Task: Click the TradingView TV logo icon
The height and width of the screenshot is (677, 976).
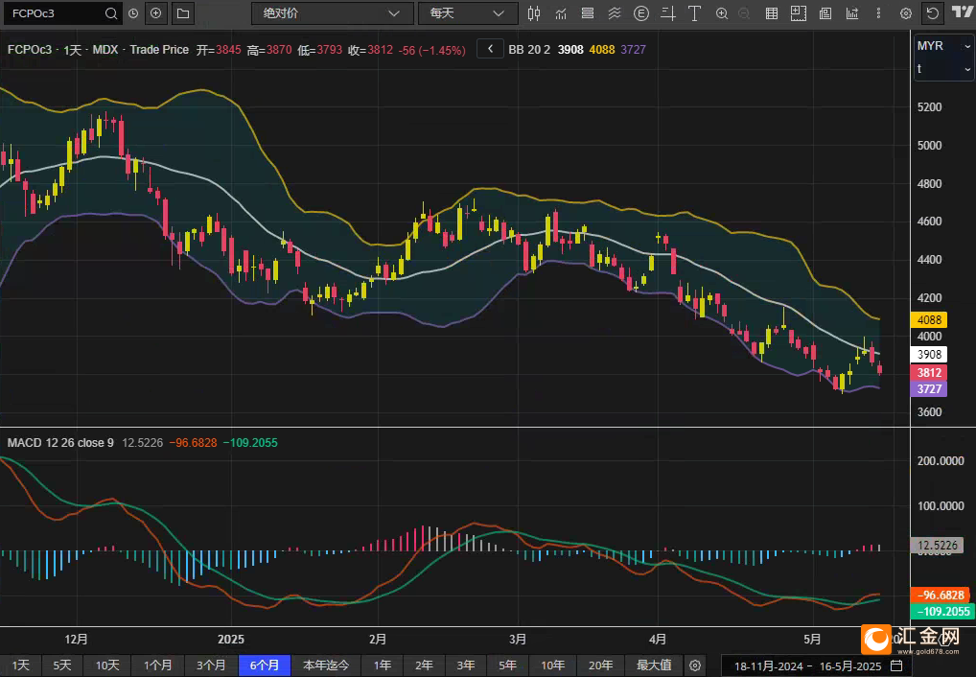Action: point(963,12)
